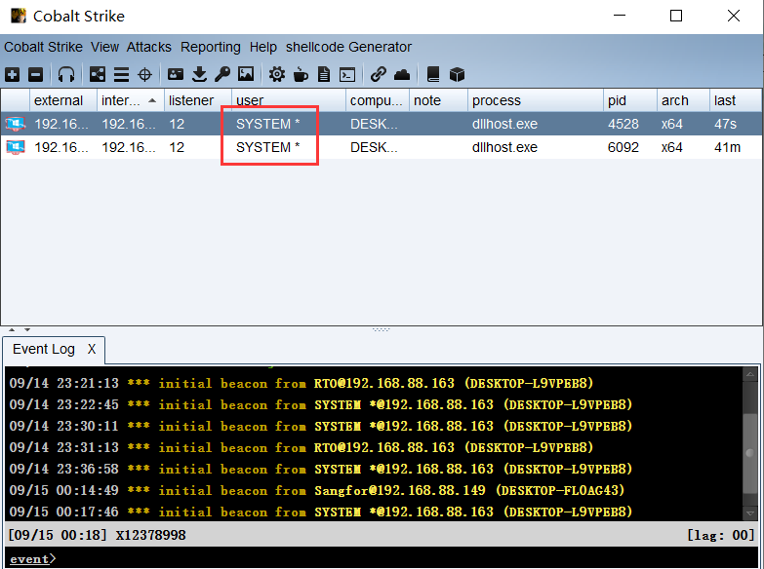Viewport: 764px width, 569px height.
Task: Open the Downloaded Files arrow icon
Action: (199, 74)
